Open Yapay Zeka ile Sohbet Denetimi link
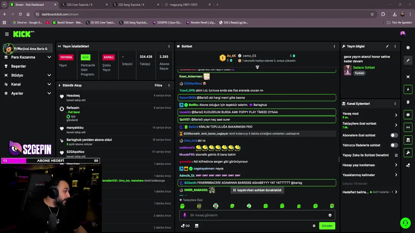The image size is (415, 233). (370, 155)
